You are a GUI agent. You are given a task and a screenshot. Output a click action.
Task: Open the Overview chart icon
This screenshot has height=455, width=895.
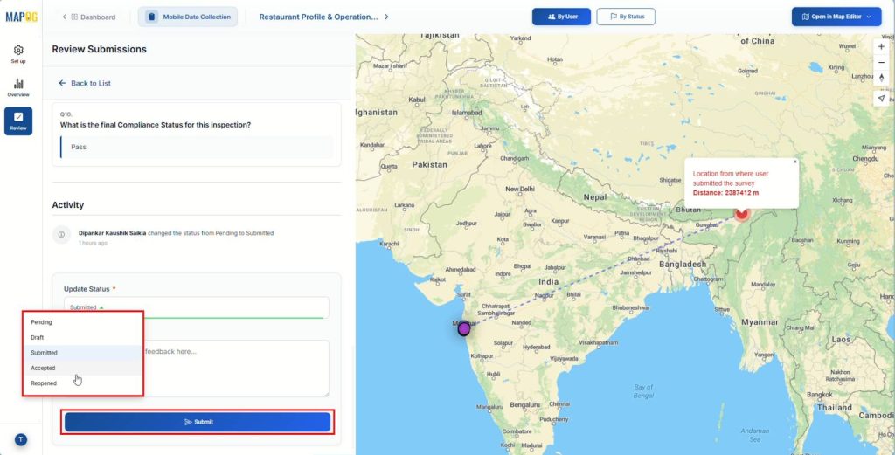18,86
